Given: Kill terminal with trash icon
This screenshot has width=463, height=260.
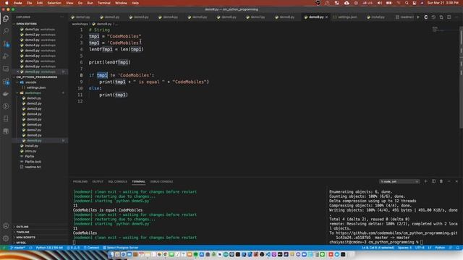Looking at the screenshot, I should [x=441, y=181].
